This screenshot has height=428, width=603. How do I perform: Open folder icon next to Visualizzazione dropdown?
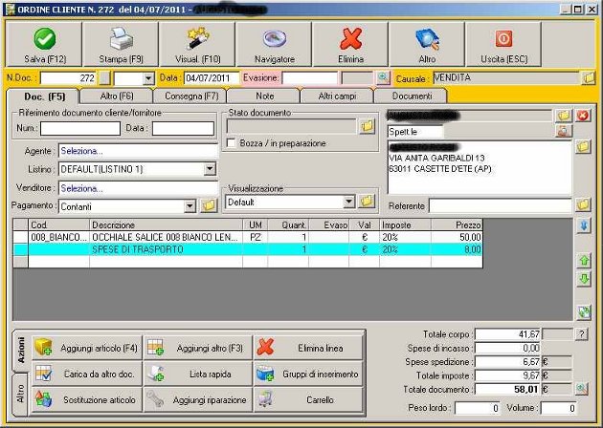pos(367,202)
